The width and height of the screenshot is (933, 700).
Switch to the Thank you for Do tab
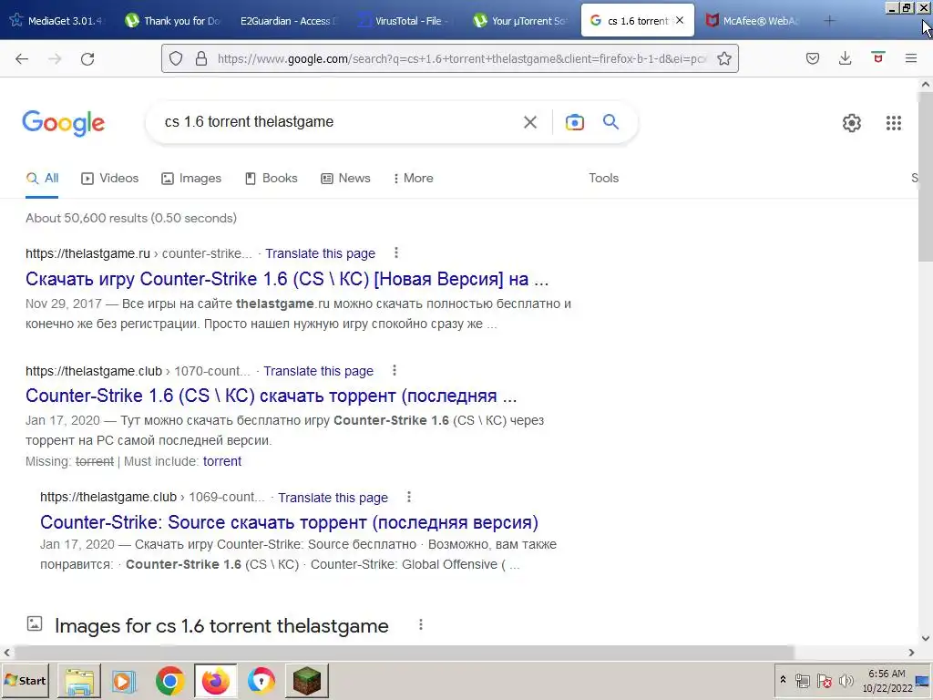174,21
